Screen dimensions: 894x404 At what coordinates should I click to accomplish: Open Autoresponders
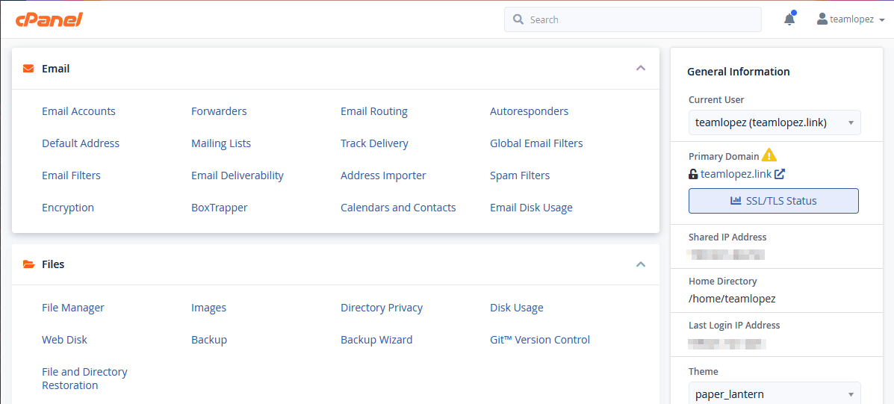(x=529, y=111)
